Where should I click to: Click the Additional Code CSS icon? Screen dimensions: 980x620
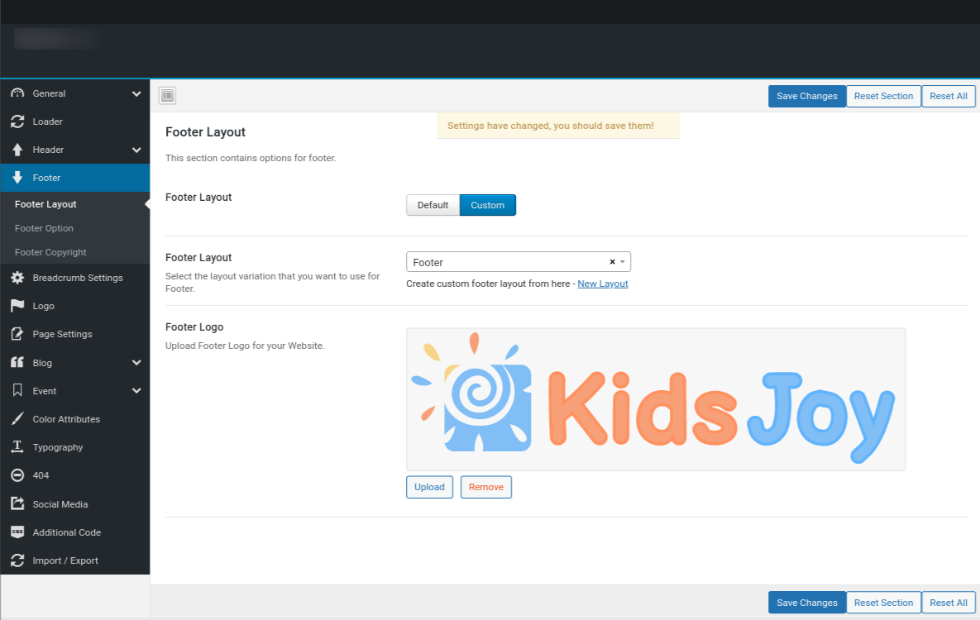point(17,532)
